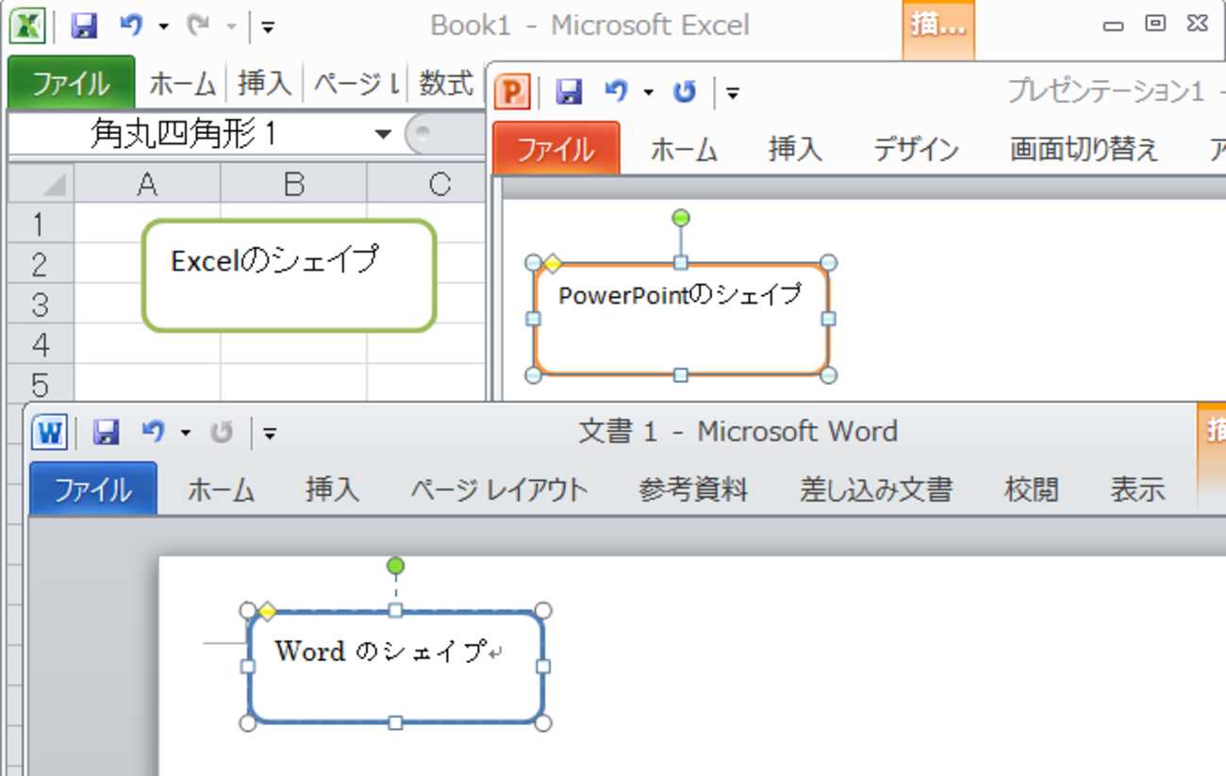The height and width of the screenshot is (776, 1226).
Task: Select row 1 header in Excel
Action: 40,223
